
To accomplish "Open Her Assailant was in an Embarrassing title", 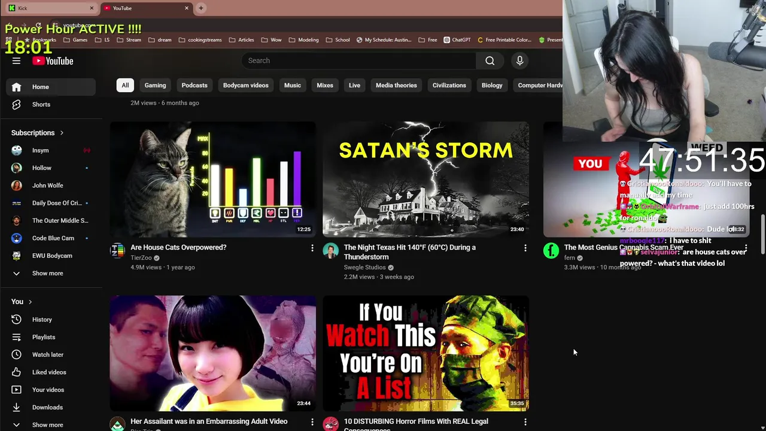I will coord(209,421).
